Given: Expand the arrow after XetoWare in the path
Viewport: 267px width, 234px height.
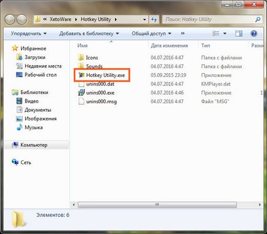Looking at the screenshot, I should coord(76,20).
